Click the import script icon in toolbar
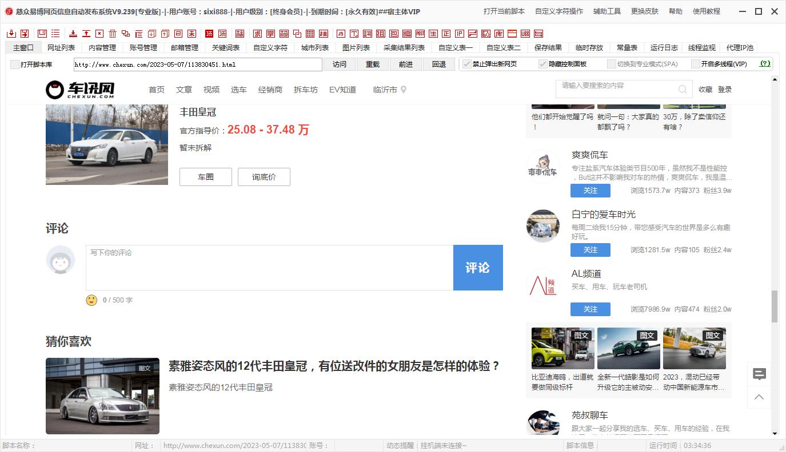Viewport: 786px width, 452px height. [x=11, y=34]
